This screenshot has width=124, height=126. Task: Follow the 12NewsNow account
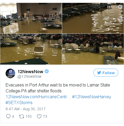[106, 73]
